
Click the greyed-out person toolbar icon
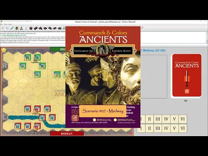point(26,28)
